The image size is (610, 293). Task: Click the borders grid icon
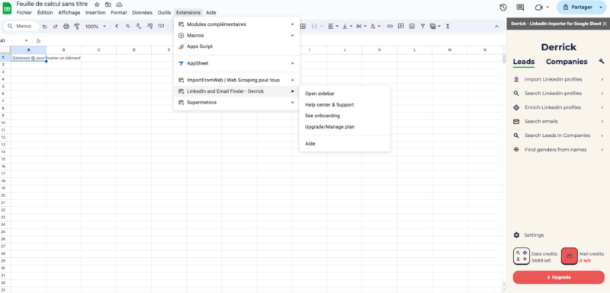pos(303,27)
